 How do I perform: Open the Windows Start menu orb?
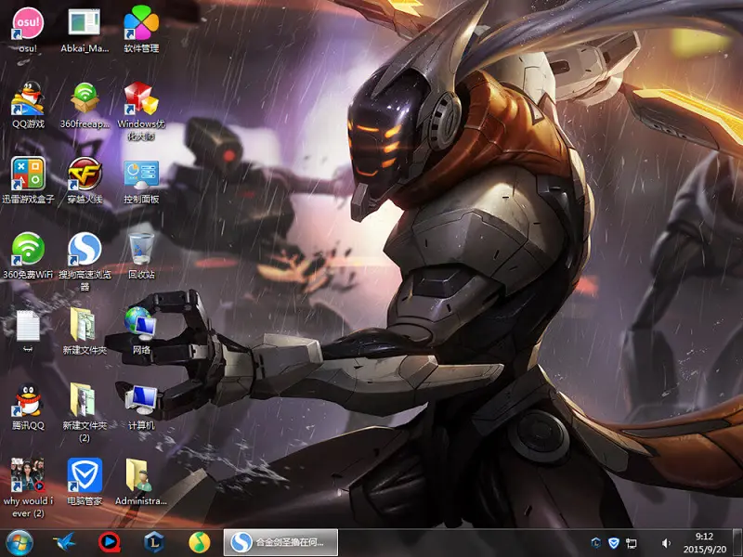(20, 543)
